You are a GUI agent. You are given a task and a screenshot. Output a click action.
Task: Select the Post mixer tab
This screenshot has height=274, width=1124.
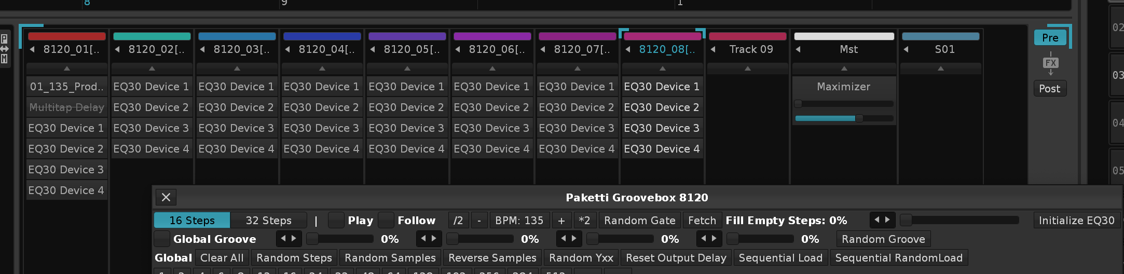(1050, 89)
